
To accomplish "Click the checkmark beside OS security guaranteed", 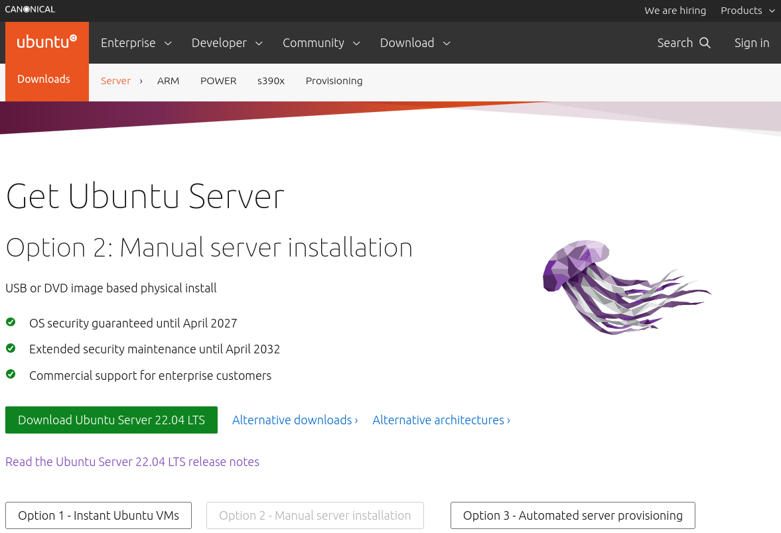I will (x=11, y=322).
